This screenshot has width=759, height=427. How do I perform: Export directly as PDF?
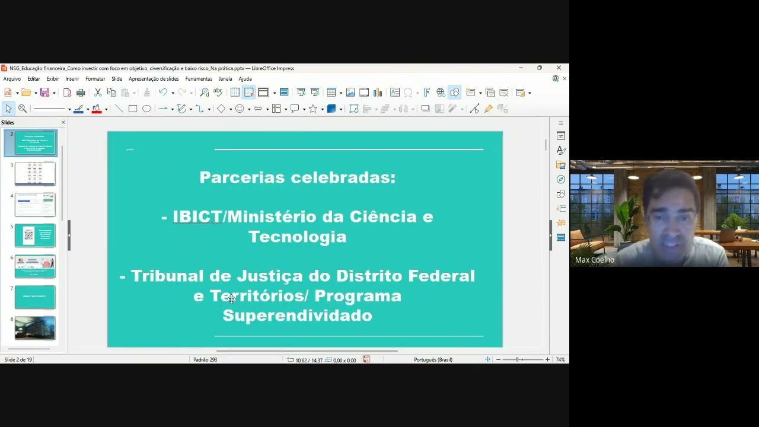coord(67,93)
